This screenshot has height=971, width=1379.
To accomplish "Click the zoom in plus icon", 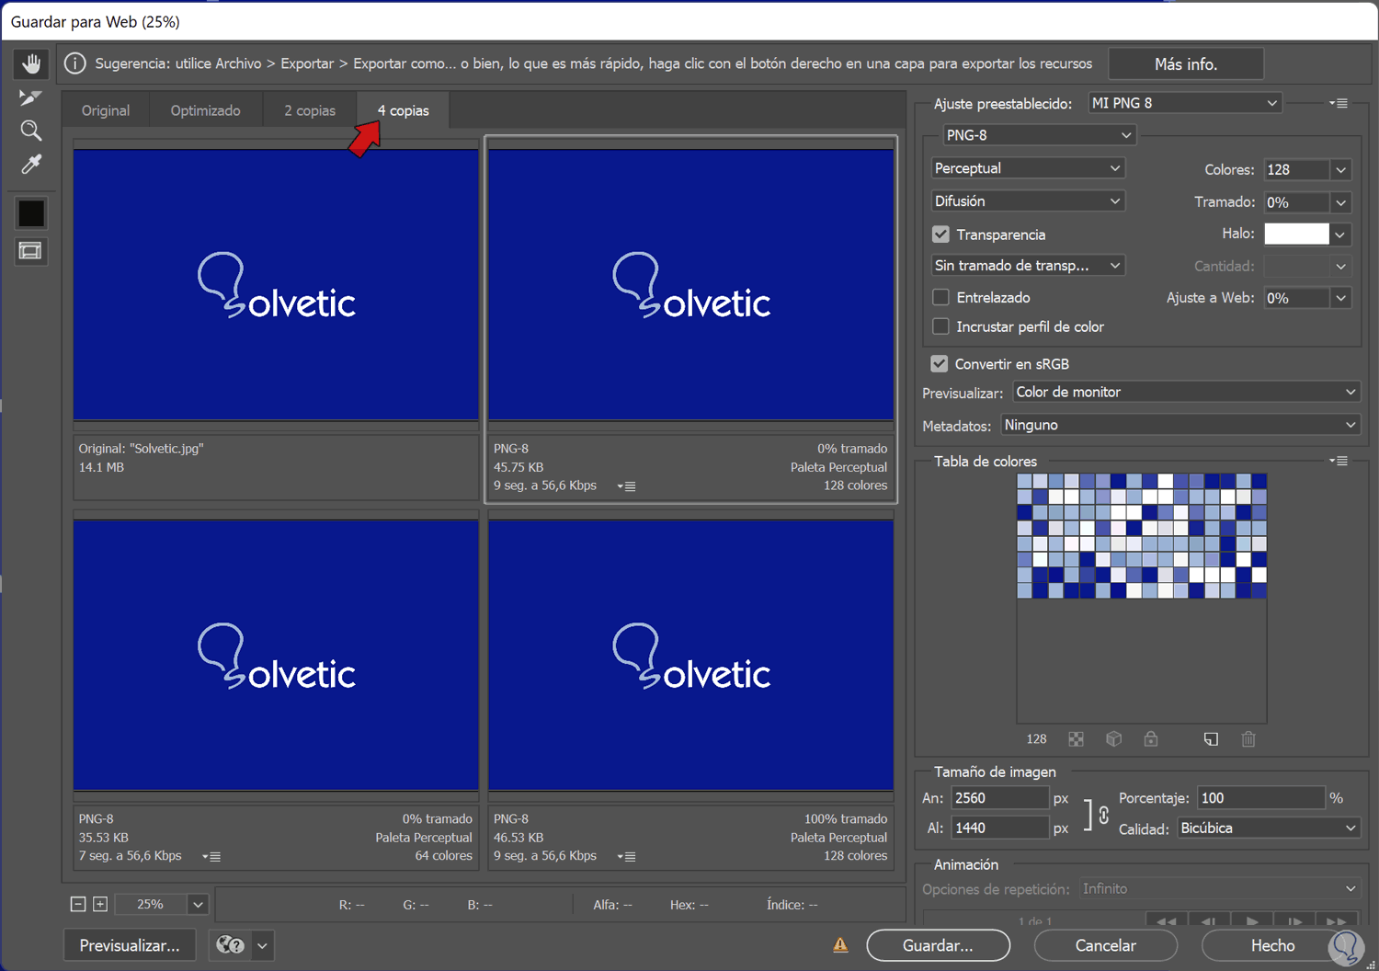I will [100, 905].
